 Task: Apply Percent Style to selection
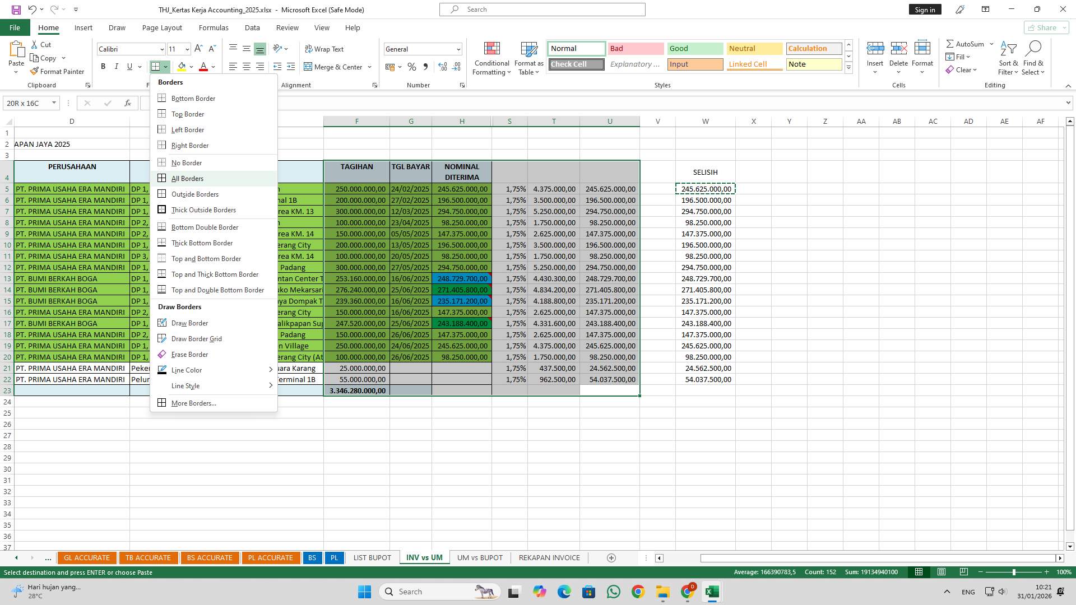pos(412,67)
